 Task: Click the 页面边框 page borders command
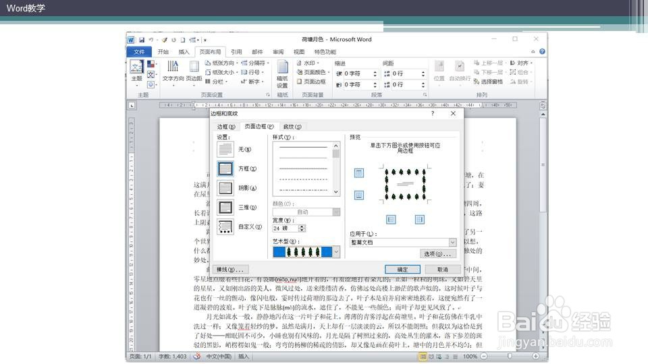pos(312,82)
